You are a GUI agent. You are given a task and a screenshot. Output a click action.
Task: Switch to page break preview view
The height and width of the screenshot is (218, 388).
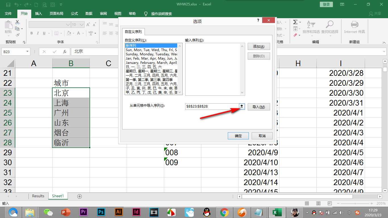coord(330,204)
